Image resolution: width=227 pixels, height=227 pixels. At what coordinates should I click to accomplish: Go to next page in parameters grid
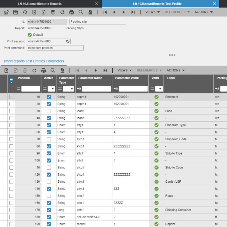(96, 70)
